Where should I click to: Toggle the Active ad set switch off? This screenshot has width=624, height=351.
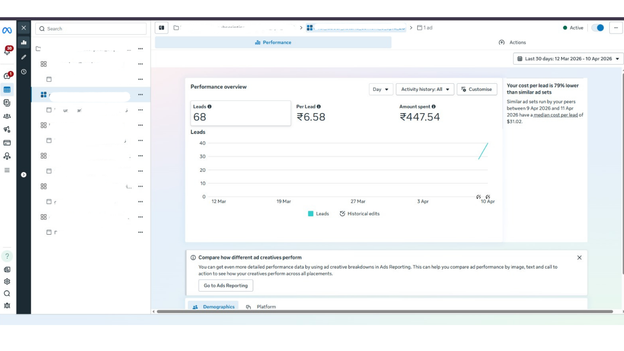(x=597, y=28)
